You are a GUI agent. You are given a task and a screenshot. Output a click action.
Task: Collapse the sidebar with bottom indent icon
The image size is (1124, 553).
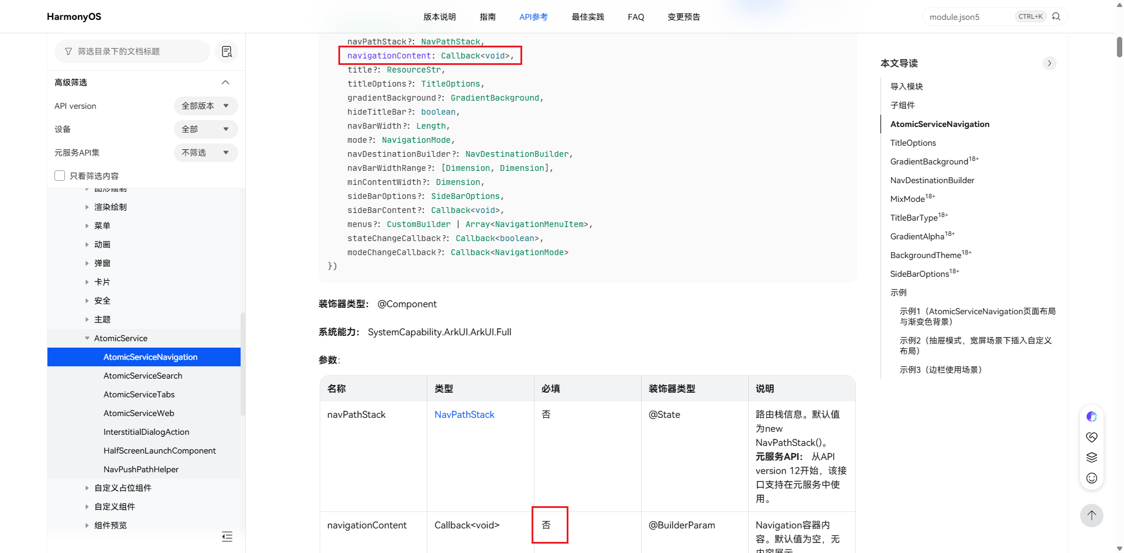pyautogui.click(x=227, y=537)
